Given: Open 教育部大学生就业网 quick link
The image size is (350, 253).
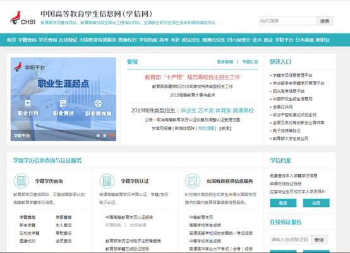Looking at the screenshot, I should (291, 138).
